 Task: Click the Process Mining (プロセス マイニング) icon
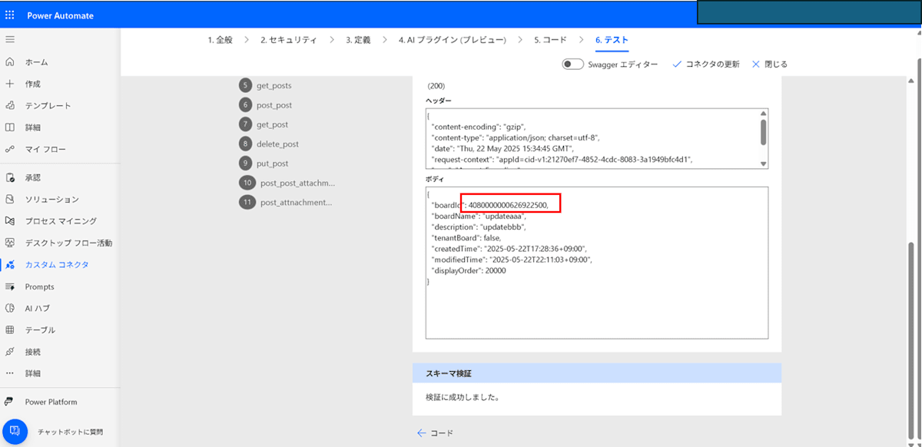pyautogui.click(x=10, y=221)
